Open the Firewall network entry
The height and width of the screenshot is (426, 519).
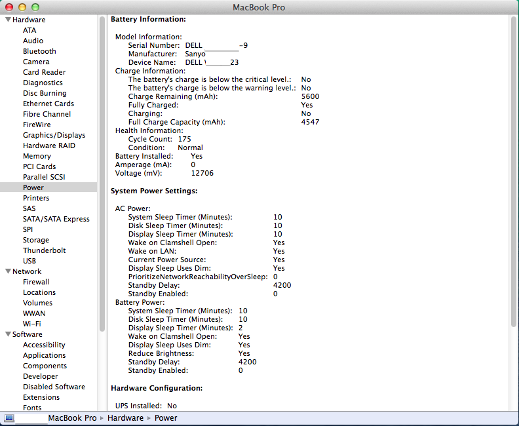(36, 282)
